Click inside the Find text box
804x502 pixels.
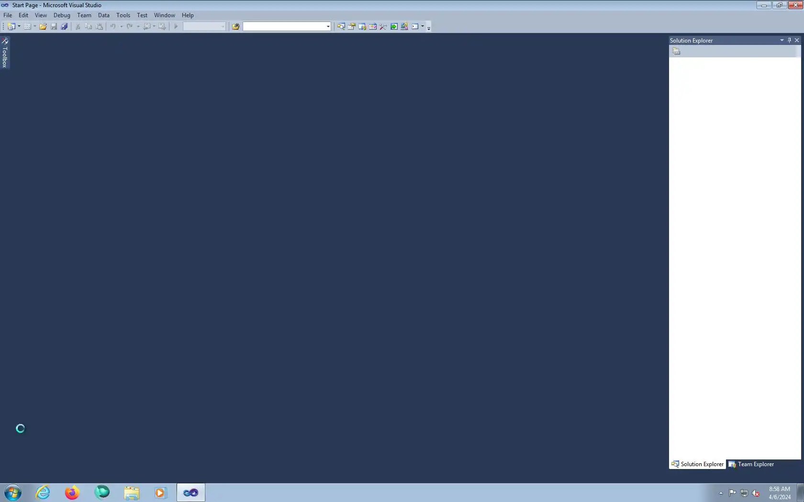click(284, 27)
